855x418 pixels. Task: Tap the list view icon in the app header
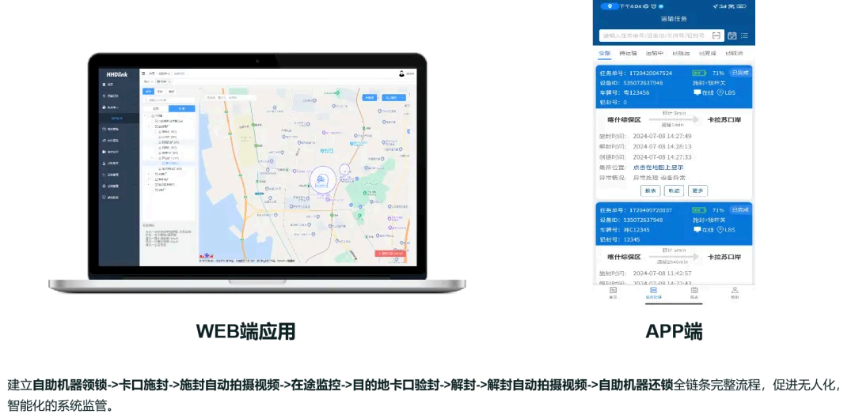[744, 36]
